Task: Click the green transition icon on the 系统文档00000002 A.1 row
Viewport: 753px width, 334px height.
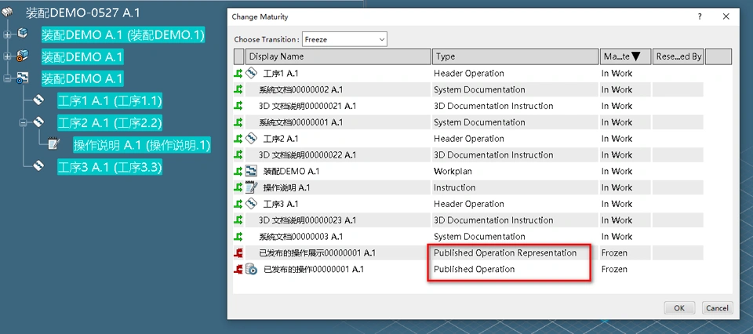Action: tap(238, 89)
